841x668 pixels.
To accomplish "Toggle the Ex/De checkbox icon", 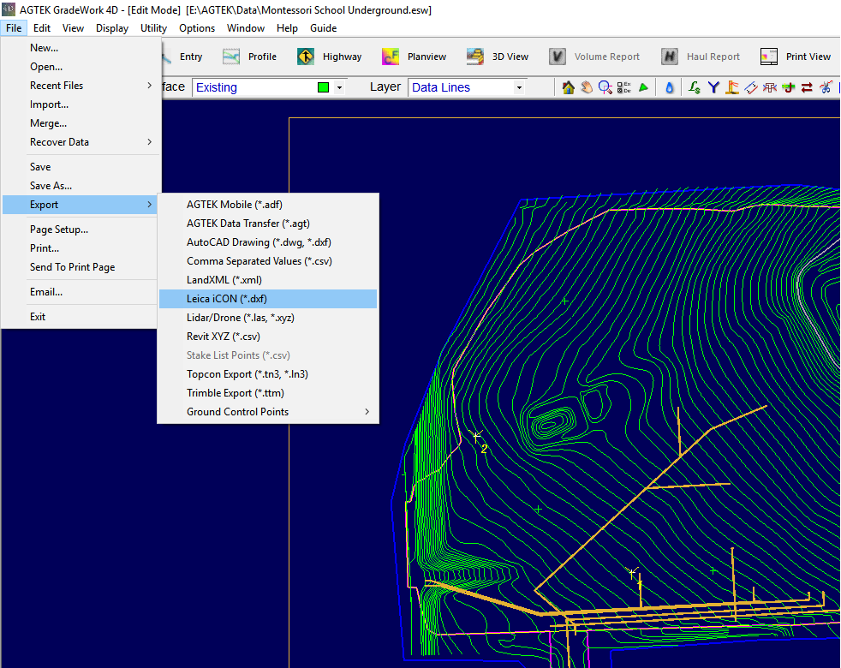I will point(624,87).
